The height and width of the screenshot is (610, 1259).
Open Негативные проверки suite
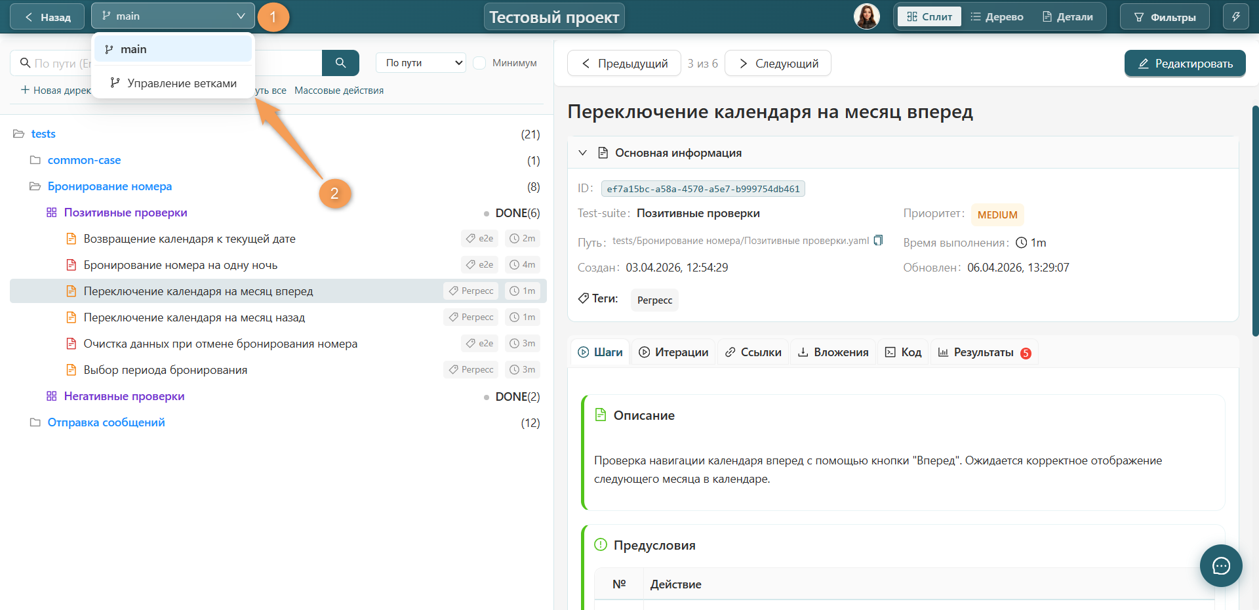(124, 396)
